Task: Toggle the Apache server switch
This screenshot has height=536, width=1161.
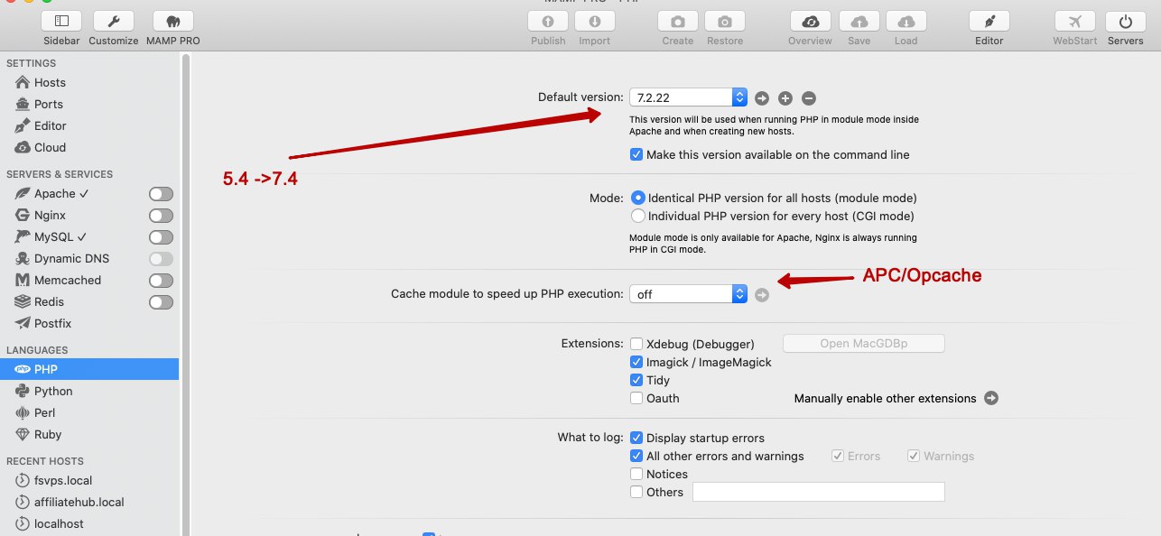Action: pos(161,194)
